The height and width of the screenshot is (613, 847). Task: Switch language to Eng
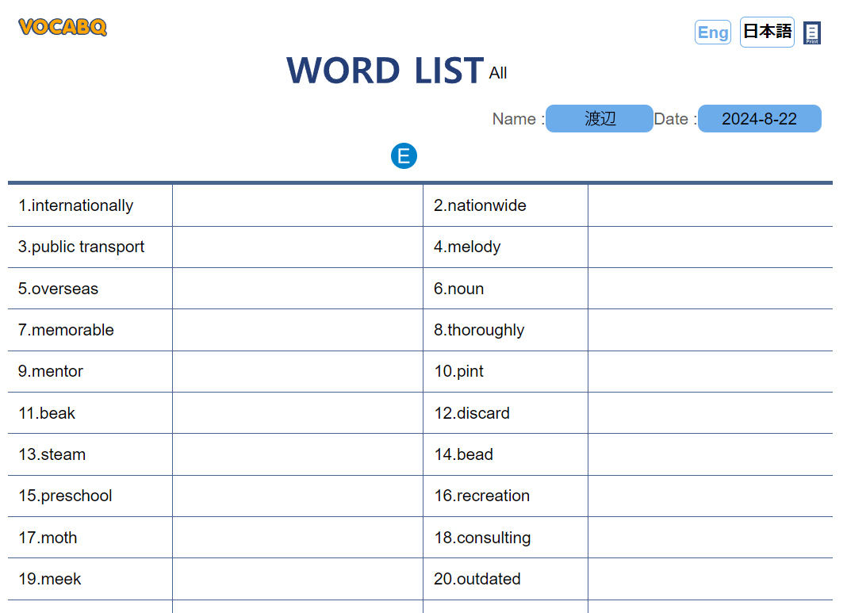[713, 33]
